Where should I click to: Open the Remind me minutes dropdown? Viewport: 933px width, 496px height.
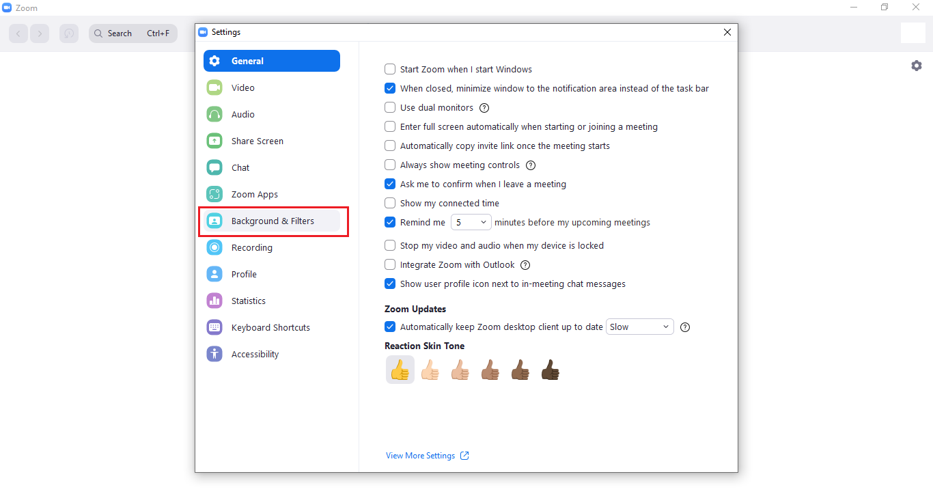pyautogui.click(x=471, y=222)
